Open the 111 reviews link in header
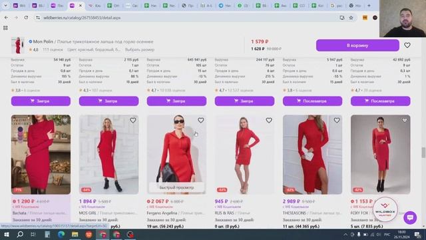The image size is (426, 240). pos(53,49)
